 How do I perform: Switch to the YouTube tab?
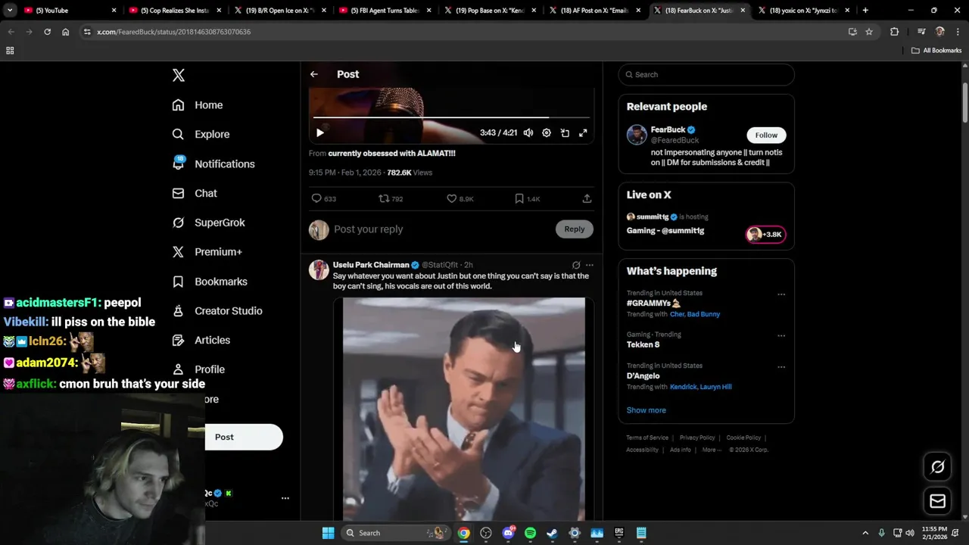70,11
